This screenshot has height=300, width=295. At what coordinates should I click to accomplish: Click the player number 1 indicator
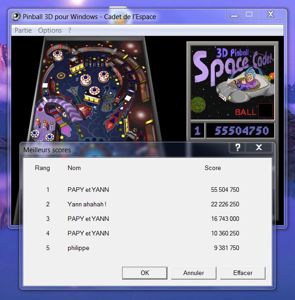[197, 131]
